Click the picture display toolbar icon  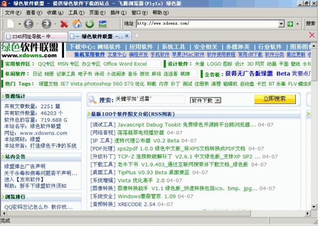(102, 24)
